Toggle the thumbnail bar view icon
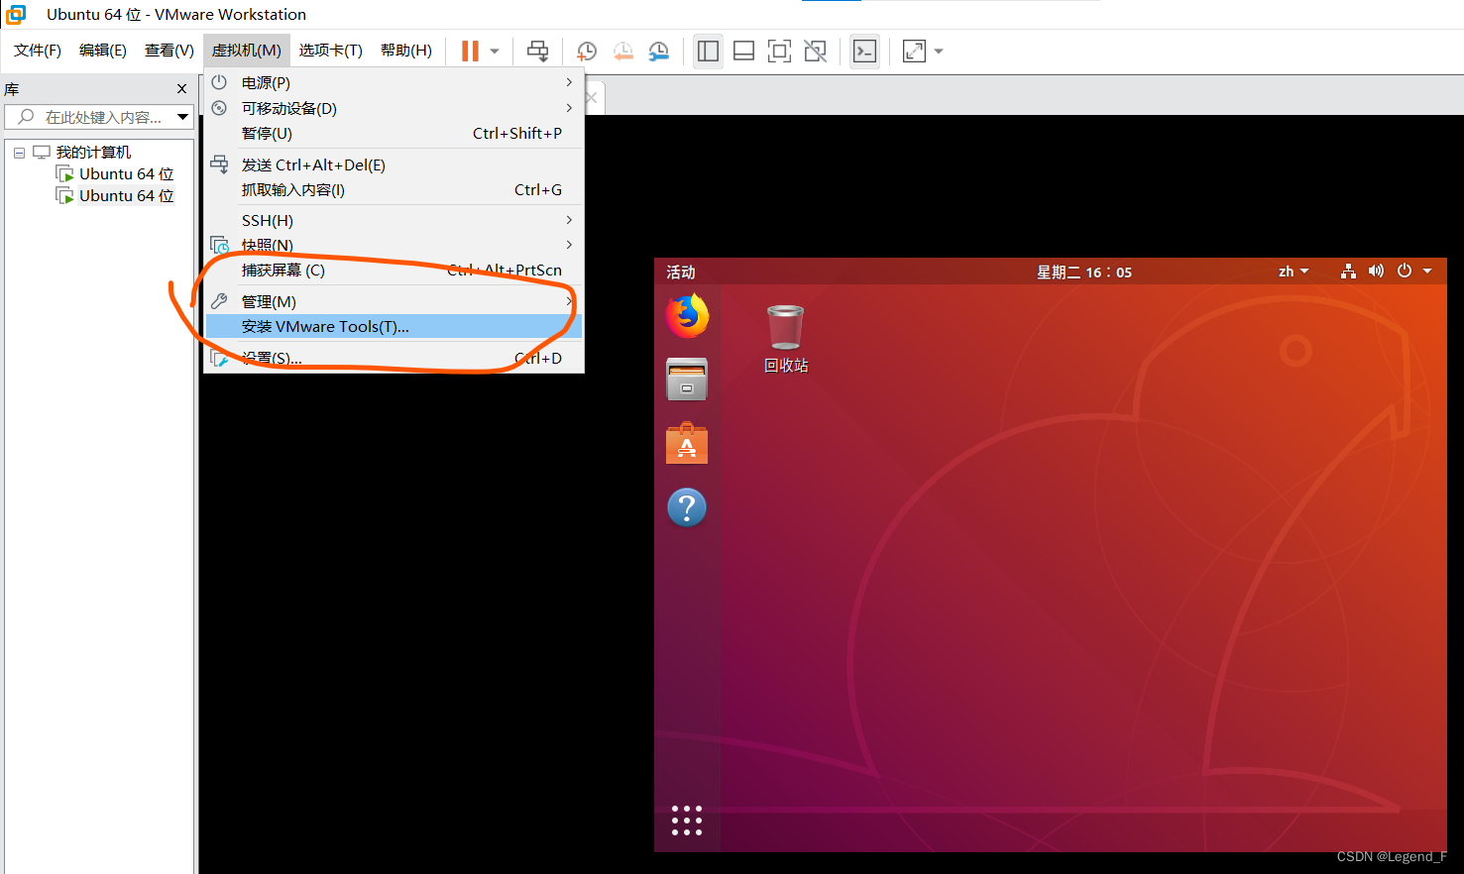 [743, 51]
